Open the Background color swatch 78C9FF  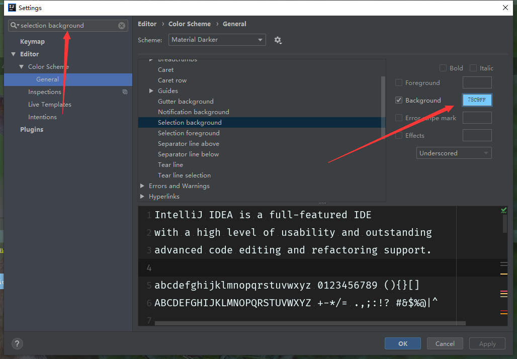(x=477, y=100)
